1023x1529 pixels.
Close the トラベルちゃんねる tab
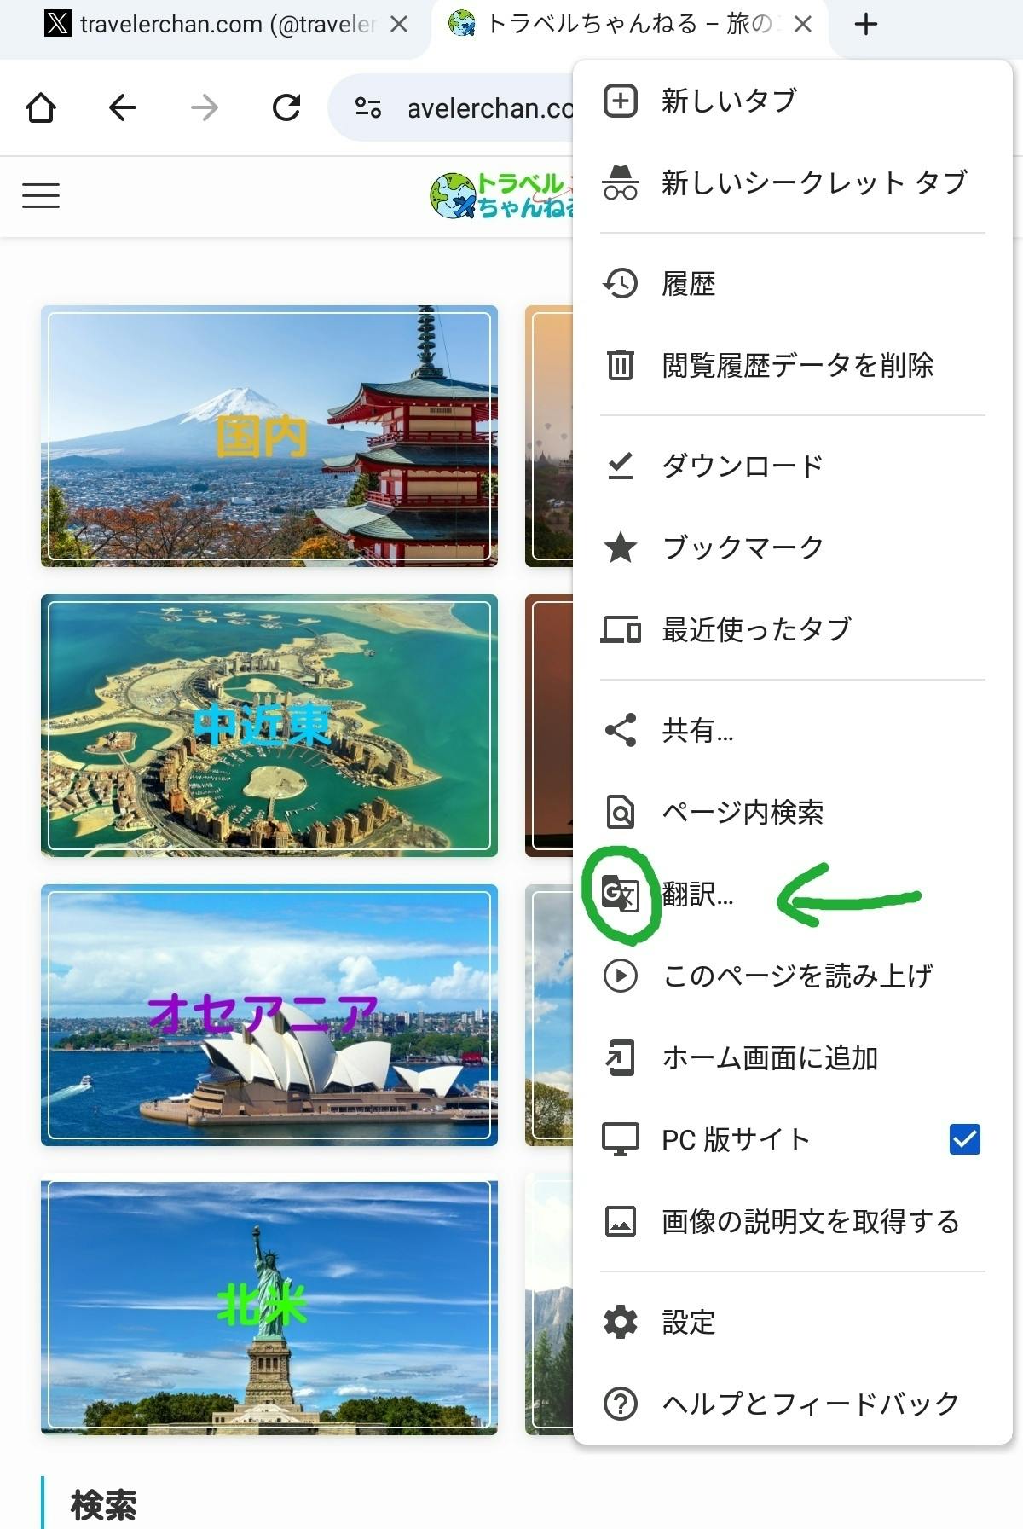pyautogui.click(x=802, y=25)
